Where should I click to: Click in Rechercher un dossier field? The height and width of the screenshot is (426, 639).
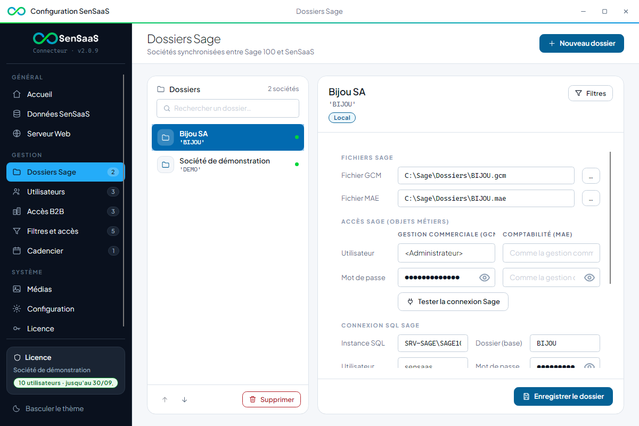click(x=228, y=108)
